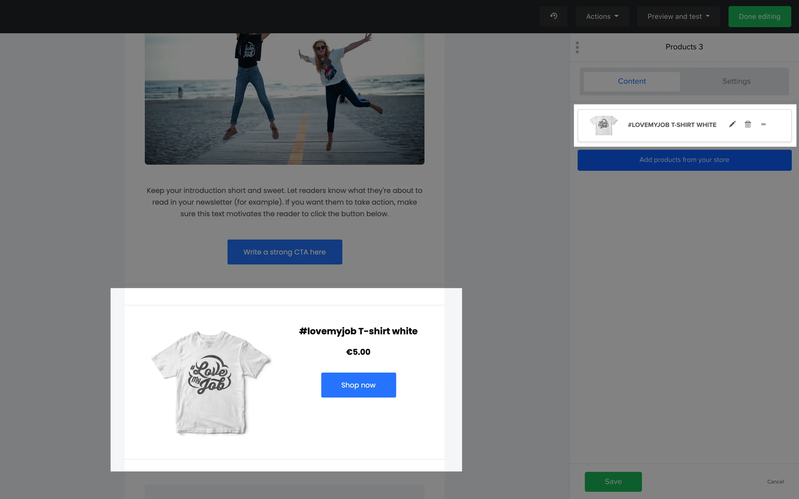Open the Actions dropdown menu
The height and width of the screenshot is (499, 799).
tap(602, 17)
